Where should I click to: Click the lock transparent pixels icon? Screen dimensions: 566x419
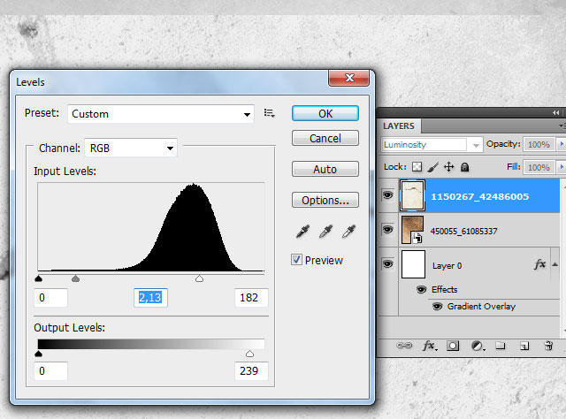coord(417,167)
